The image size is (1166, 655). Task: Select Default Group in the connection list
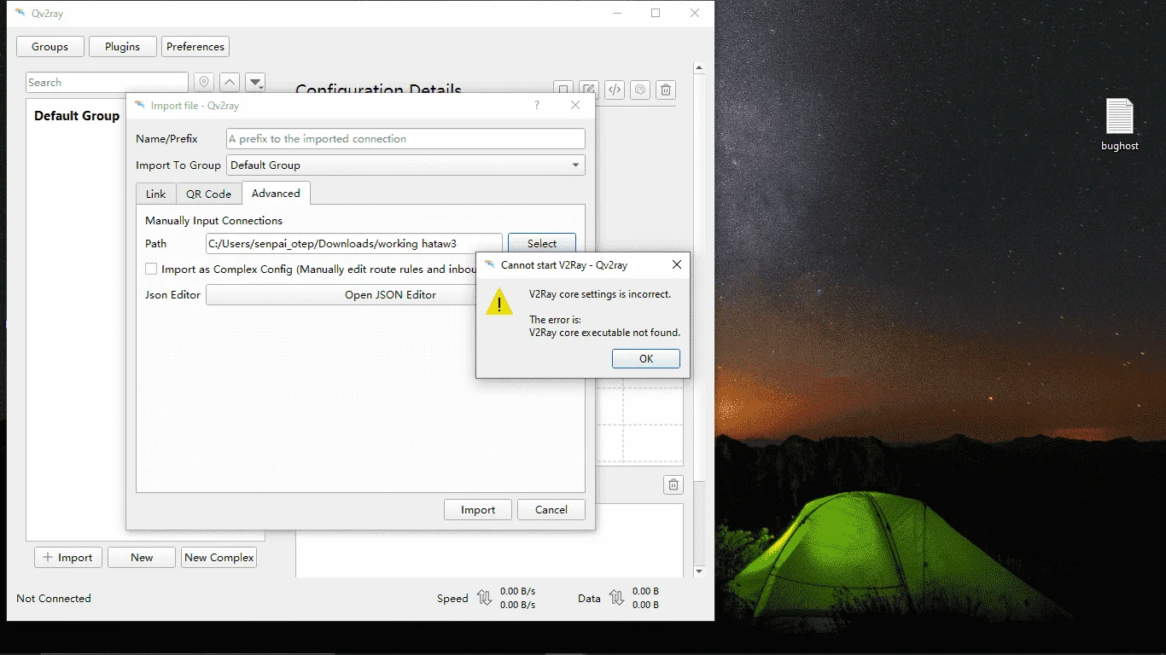click(x=77, y=115)
